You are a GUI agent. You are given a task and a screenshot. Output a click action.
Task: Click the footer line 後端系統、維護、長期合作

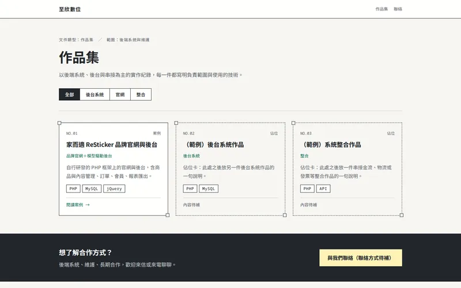118,265
